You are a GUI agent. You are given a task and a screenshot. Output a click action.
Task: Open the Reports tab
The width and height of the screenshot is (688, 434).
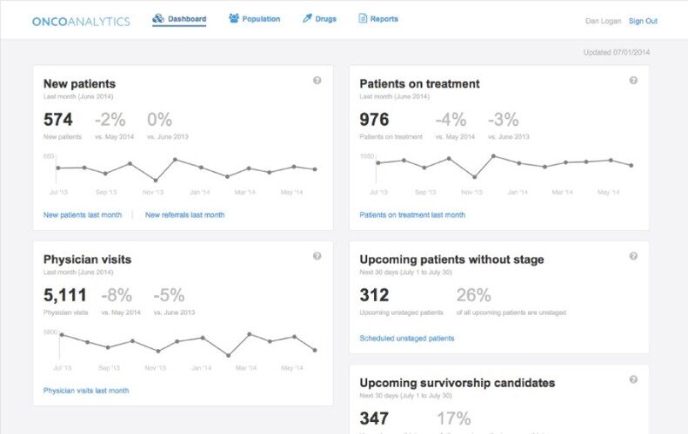point(384,19)
